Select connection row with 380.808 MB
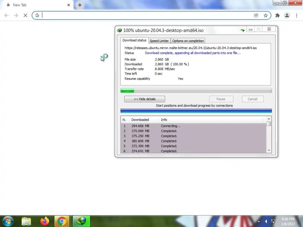 tap(194, 141)
